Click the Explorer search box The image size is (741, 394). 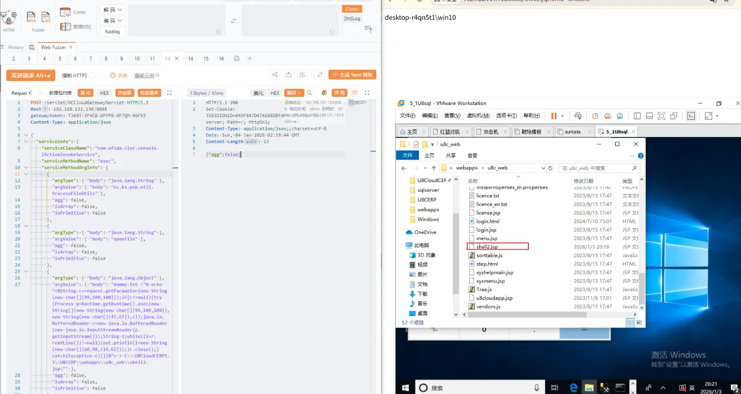pyautogui.click(x=599, y=168)
